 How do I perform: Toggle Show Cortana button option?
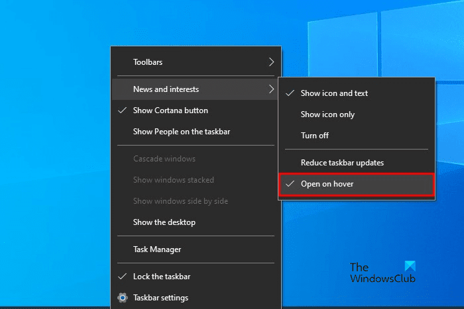(196, 110)
